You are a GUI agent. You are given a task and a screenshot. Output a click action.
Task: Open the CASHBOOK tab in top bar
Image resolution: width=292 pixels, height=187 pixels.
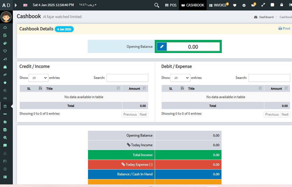pyautogui.click(x=193, y=5)
